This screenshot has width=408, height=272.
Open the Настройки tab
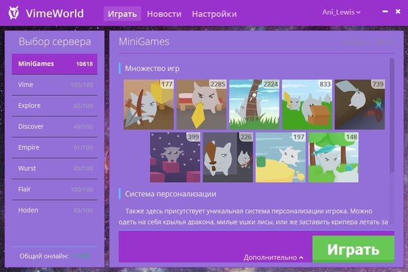point(214,13)
